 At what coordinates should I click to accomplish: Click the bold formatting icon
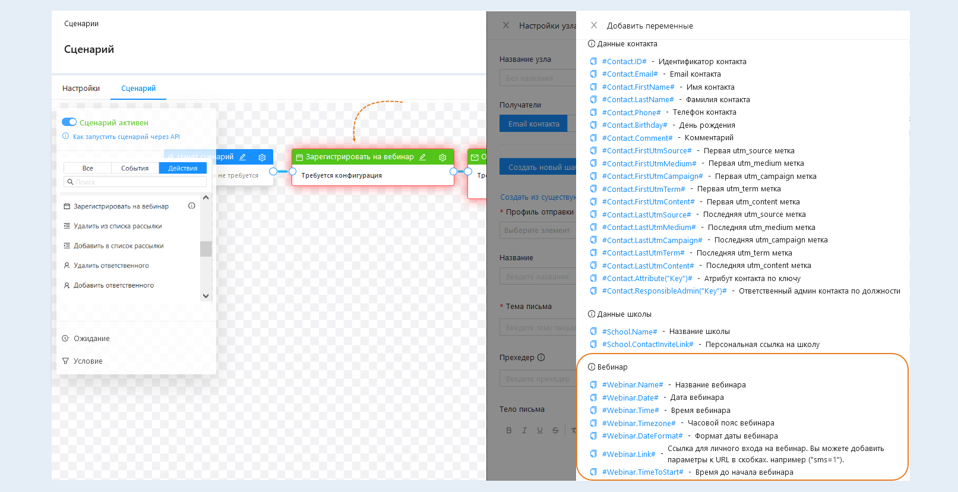[509, 430]
